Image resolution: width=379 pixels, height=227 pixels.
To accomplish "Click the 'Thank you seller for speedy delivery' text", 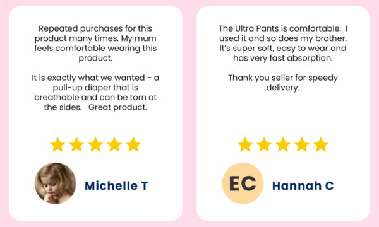I will 283,83.
